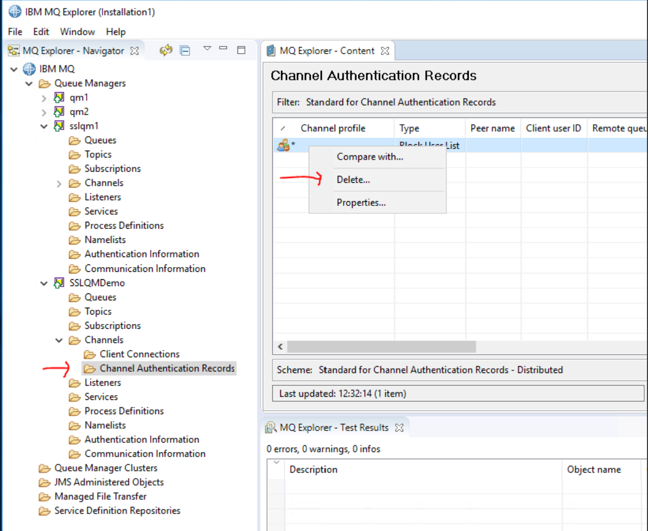Click the qm1 queue manager icon
Image resolution: width=648 pixels, height=531 pixels.
(59, 97)
